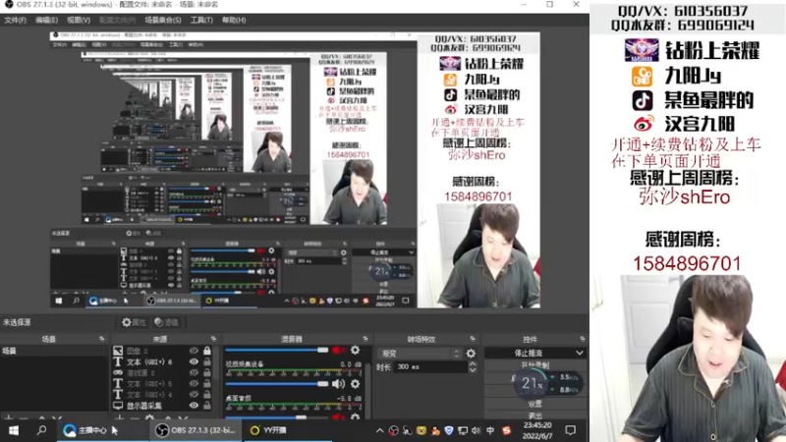Pop out the Audio Mixer dock
The width and height of the screenshot is (786, 442).
coord(365,339)
